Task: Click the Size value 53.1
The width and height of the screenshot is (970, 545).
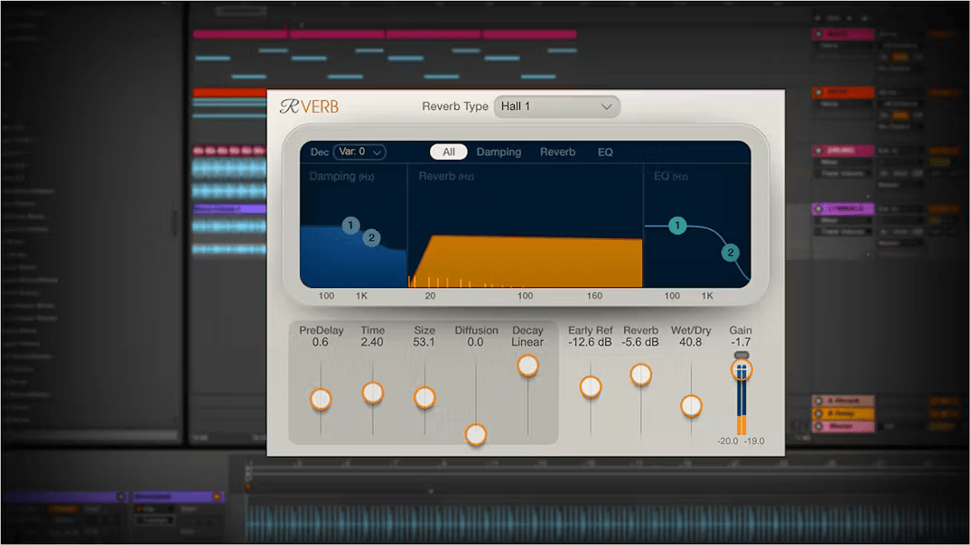Action: tap(424, 342)
